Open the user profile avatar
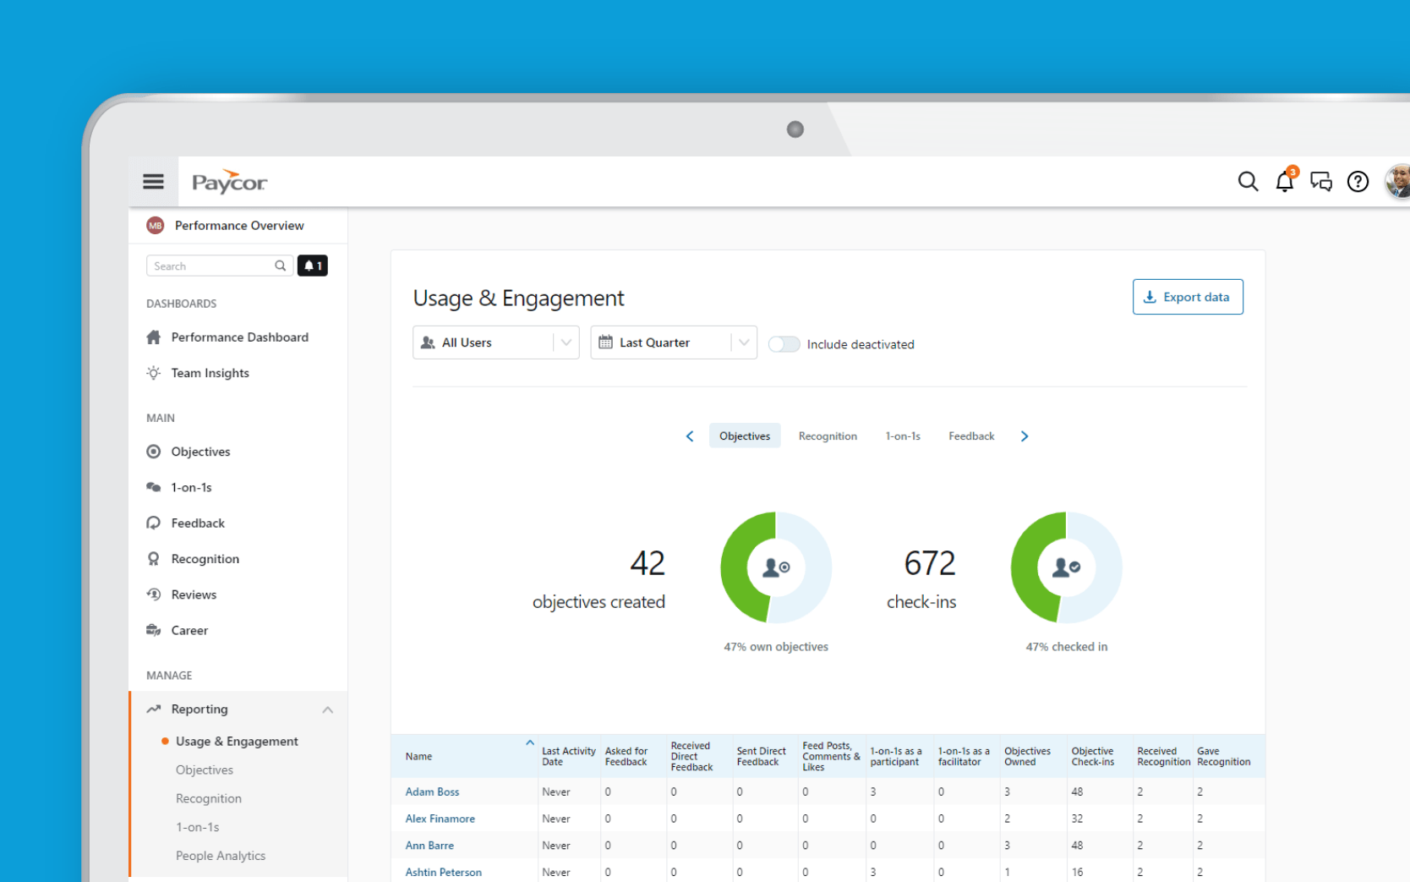The width and height of the screenshot is (1410, 882). click(x=1397, y=181)
